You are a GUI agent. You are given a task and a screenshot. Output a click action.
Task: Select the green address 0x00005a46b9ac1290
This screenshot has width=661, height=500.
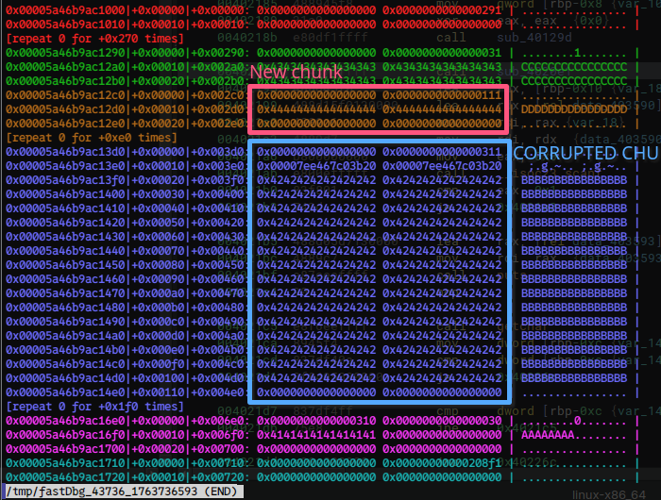(65, 53)
